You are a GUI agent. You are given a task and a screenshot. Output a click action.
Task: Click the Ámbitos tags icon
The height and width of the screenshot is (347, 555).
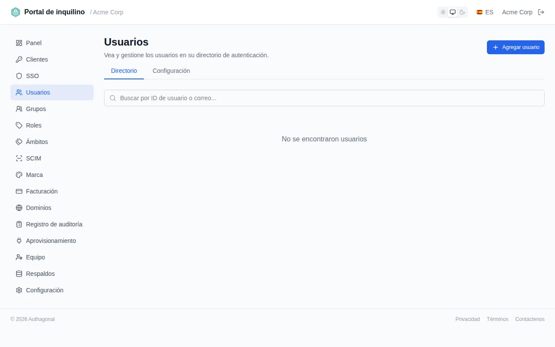pyautogui.click(x=19, y=142)
